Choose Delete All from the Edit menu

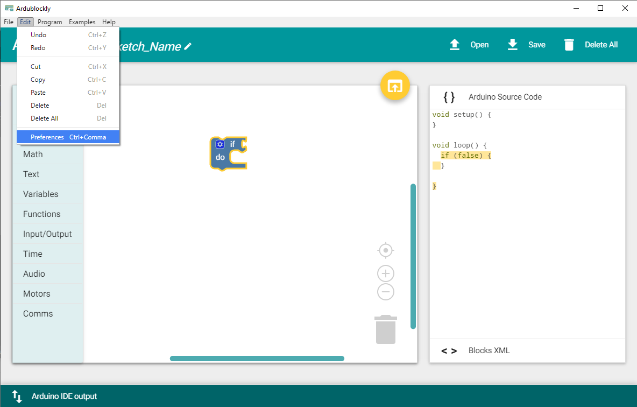coord(68,119)
